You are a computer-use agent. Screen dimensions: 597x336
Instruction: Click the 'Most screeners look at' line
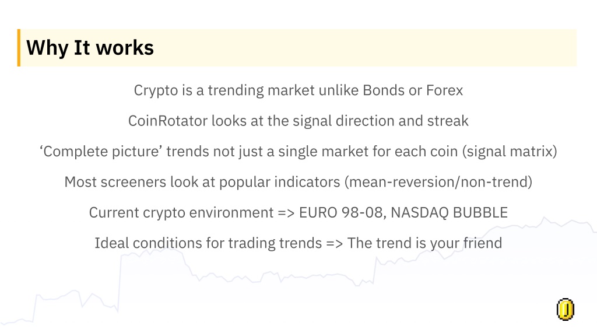(298, 182)
